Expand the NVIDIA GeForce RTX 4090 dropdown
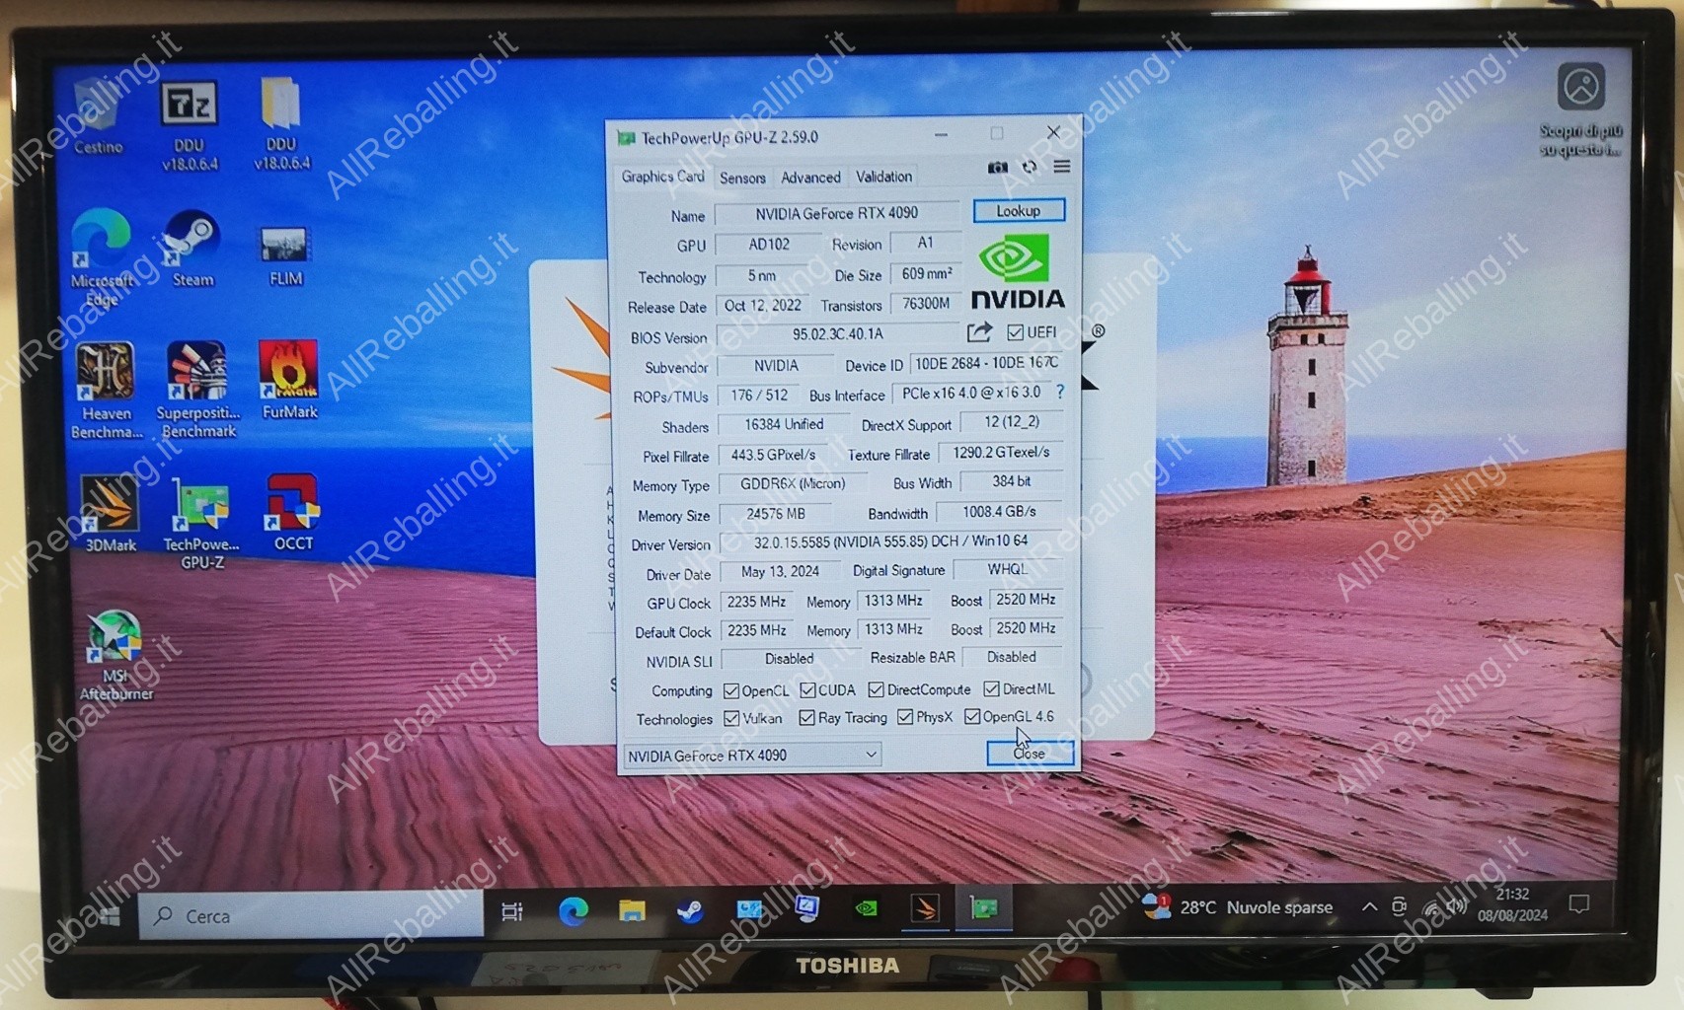Screen dimensions: 1684x1010 [x=871, y=755]
